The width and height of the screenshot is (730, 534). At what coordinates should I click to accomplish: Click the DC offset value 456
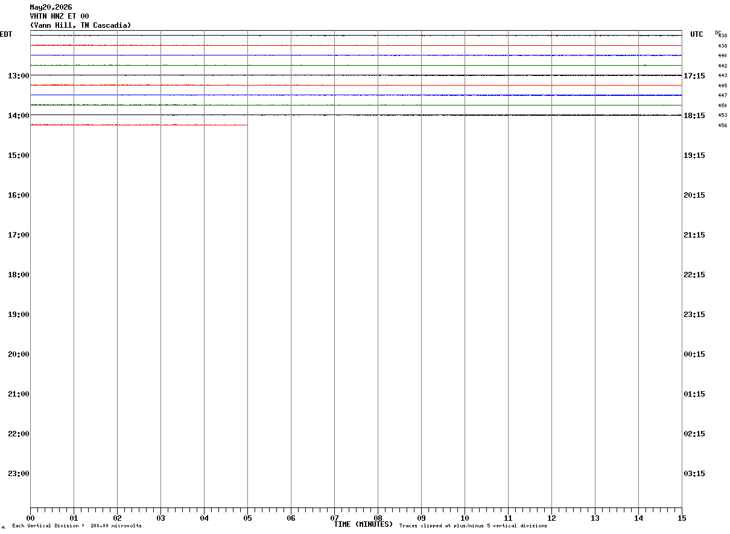(722, 125)
